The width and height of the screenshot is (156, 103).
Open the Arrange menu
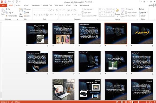pos(117,13)
